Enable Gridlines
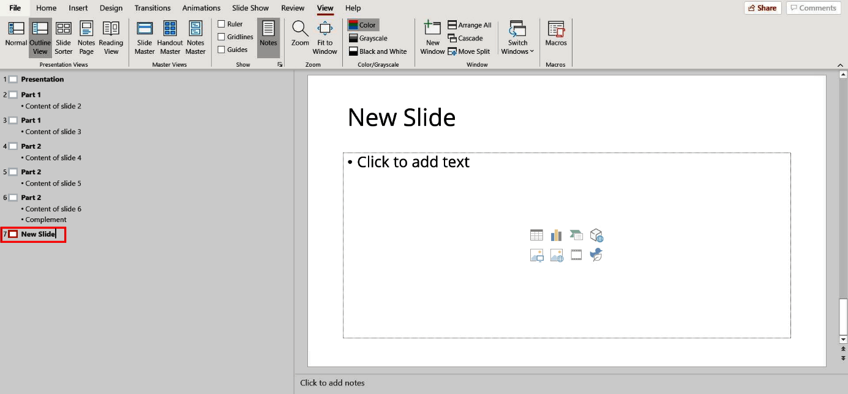The height and width of the screenshot is (394, 848). click(221, 36)
